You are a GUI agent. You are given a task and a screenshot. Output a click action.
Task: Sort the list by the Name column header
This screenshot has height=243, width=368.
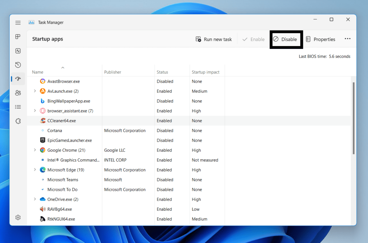point(37,72)
